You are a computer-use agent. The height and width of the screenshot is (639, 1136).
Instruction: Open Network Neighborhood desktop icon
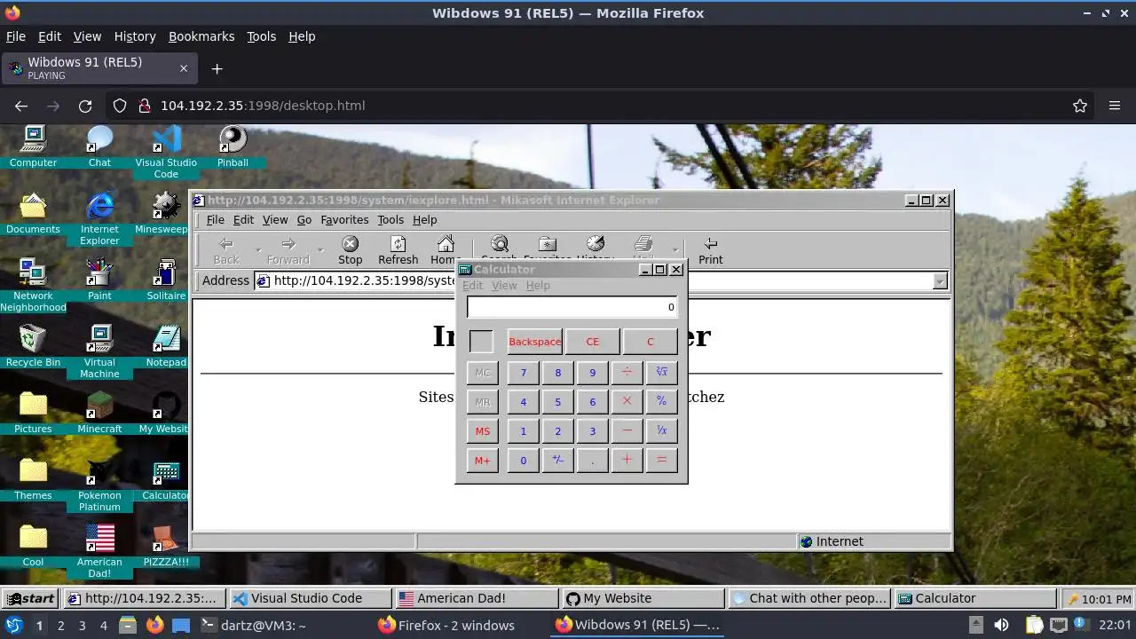coord(33,285)
